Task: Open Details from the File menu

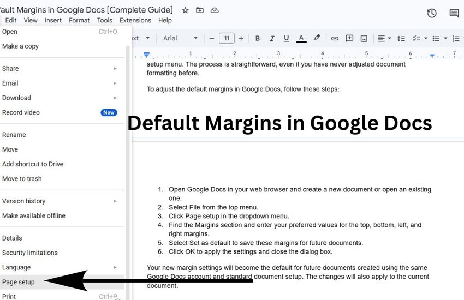Action: coord(62,238)
